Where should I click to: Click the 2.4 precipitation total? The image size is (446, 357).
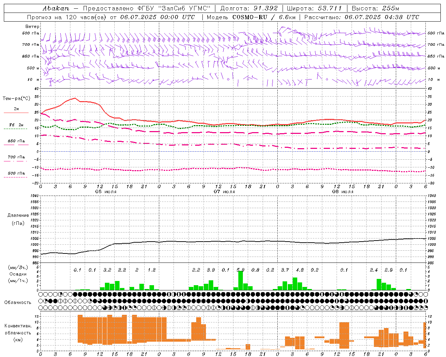tap(374, 270)
